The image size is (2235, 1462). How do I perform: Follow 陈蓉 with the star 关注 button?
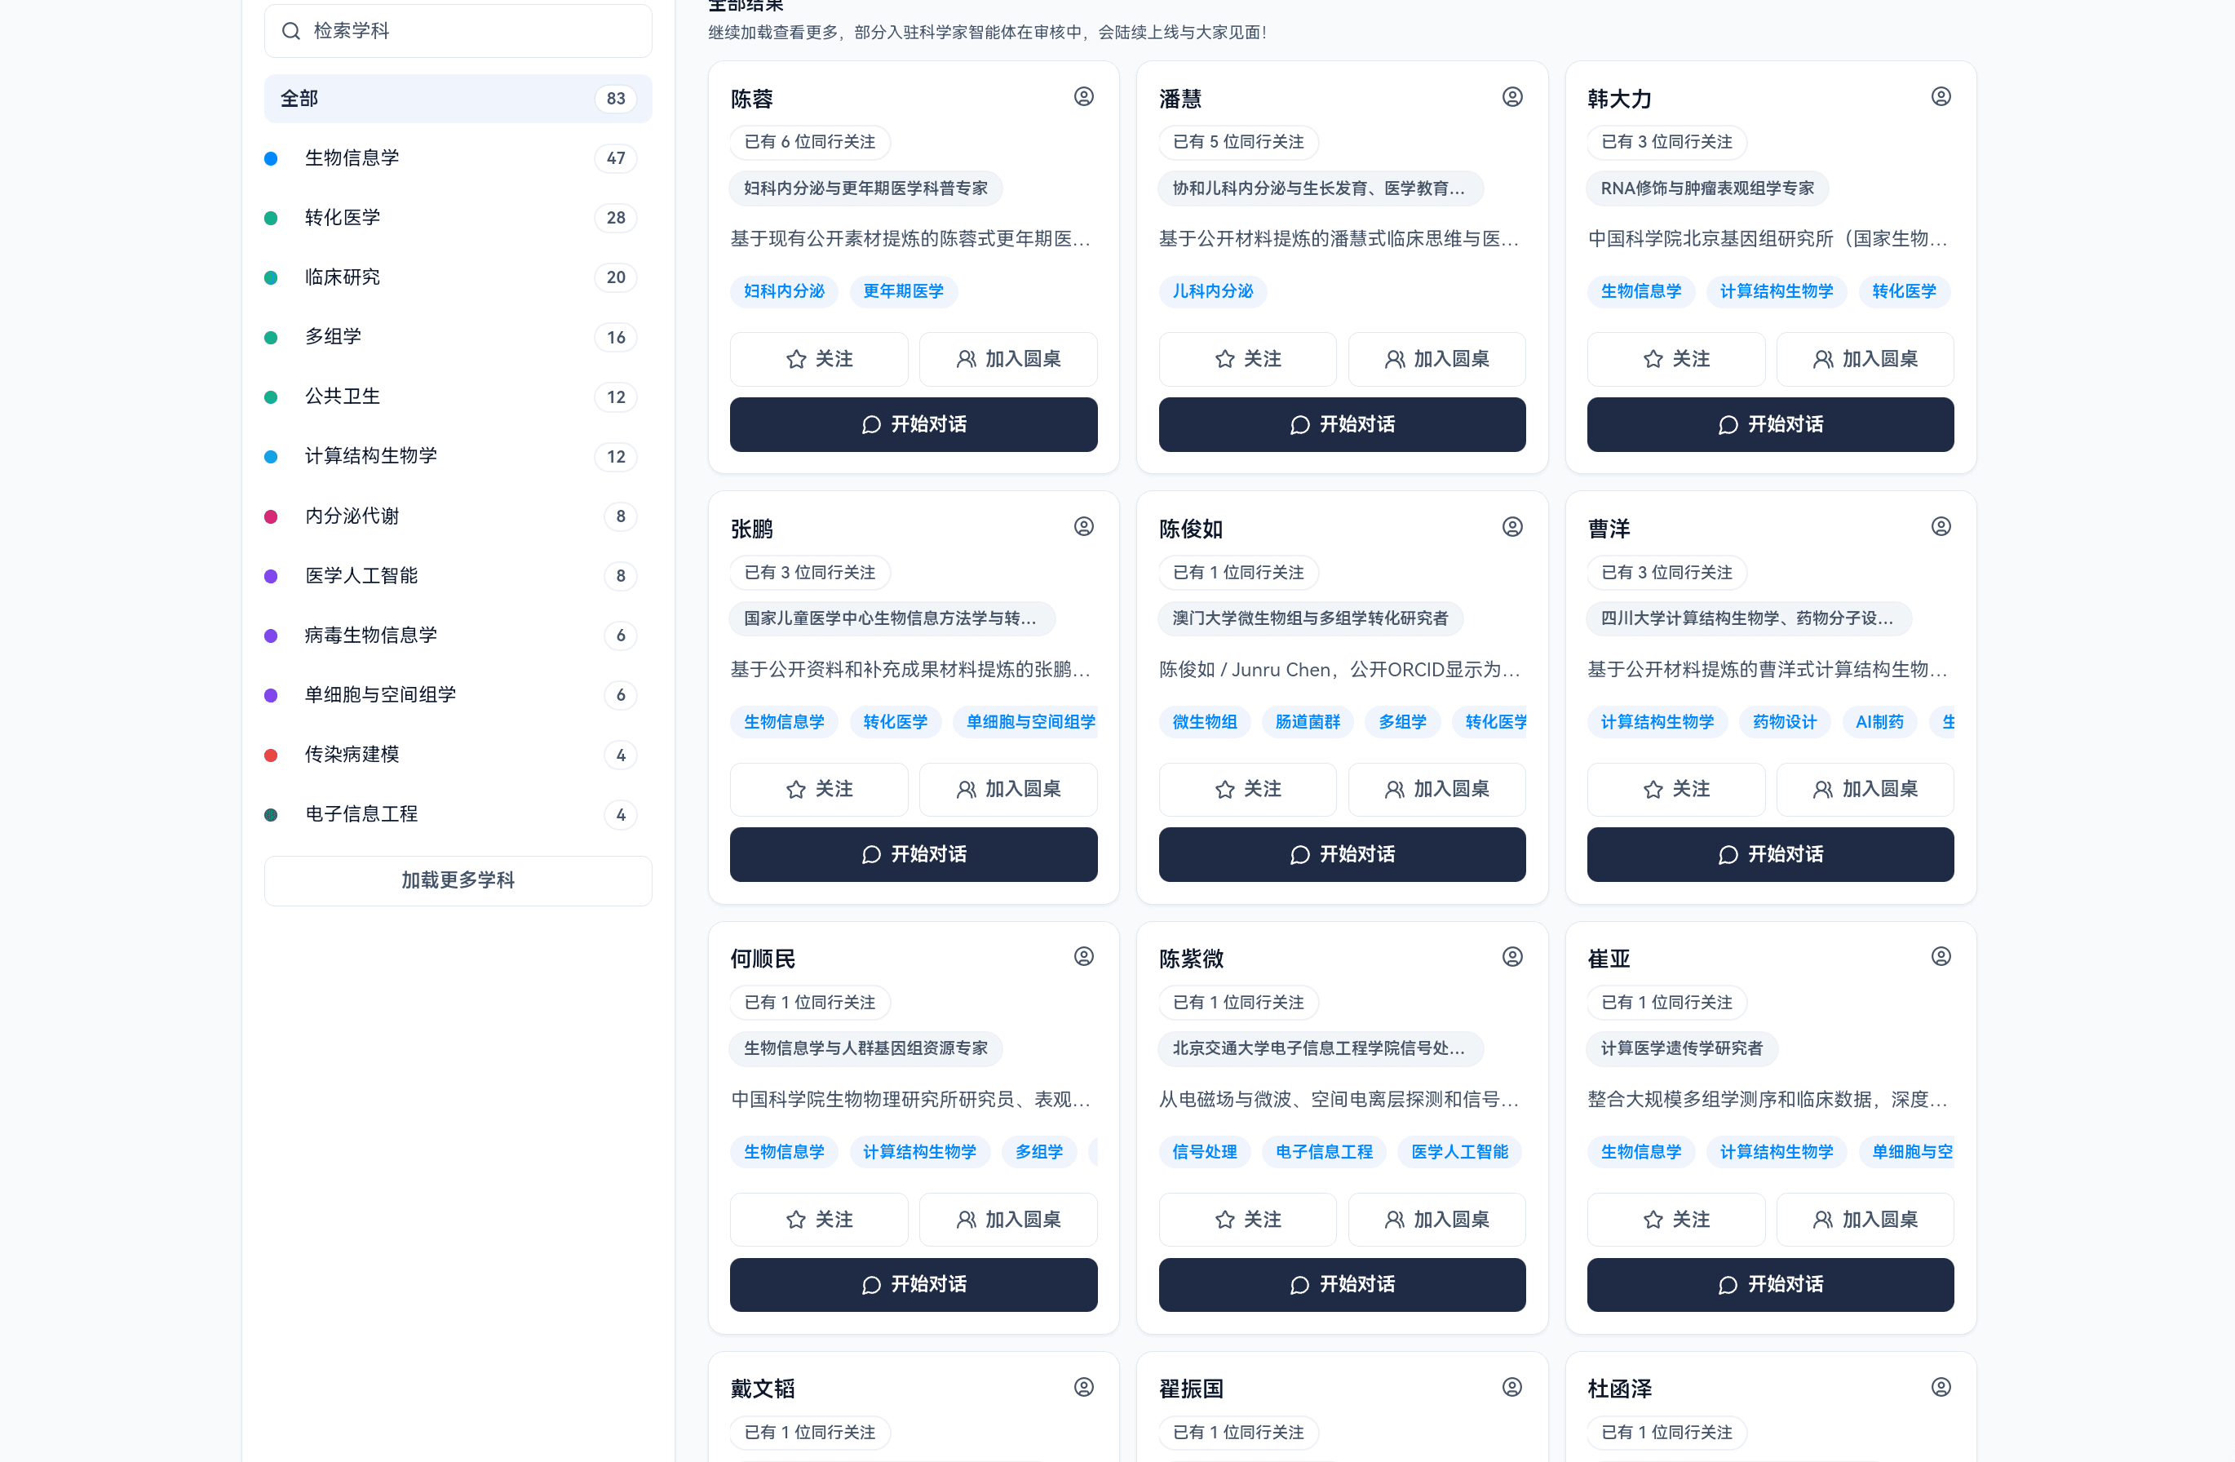[819, 359]
